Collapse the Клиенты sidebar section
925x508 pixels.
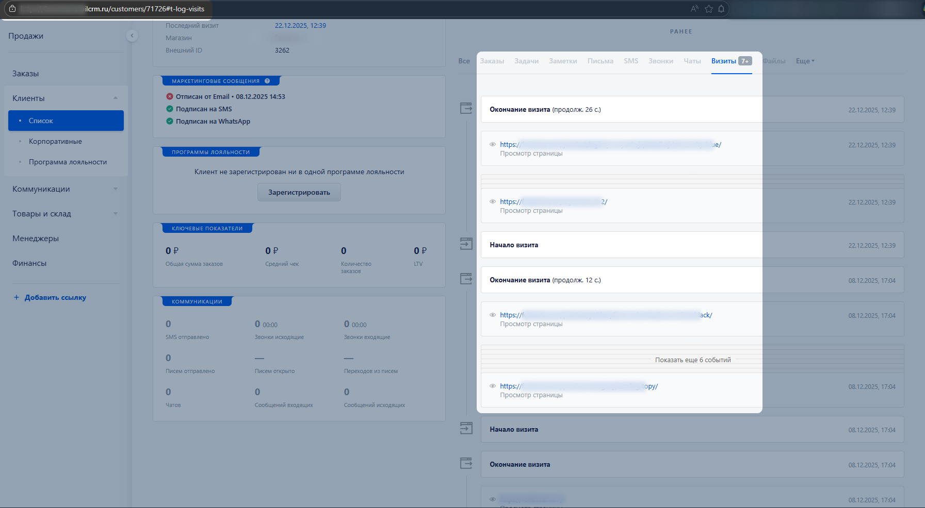(116, 98)
